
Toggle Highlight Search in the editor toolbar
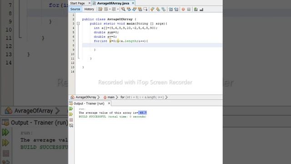click(140, 9)
